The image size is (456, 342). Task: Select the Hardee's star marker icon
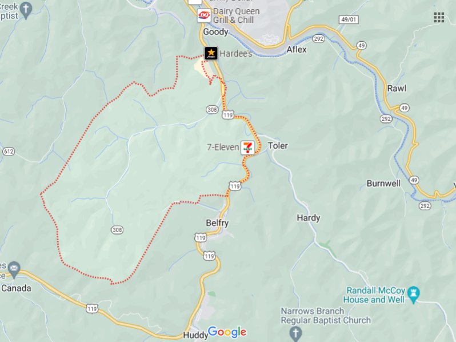211,53
